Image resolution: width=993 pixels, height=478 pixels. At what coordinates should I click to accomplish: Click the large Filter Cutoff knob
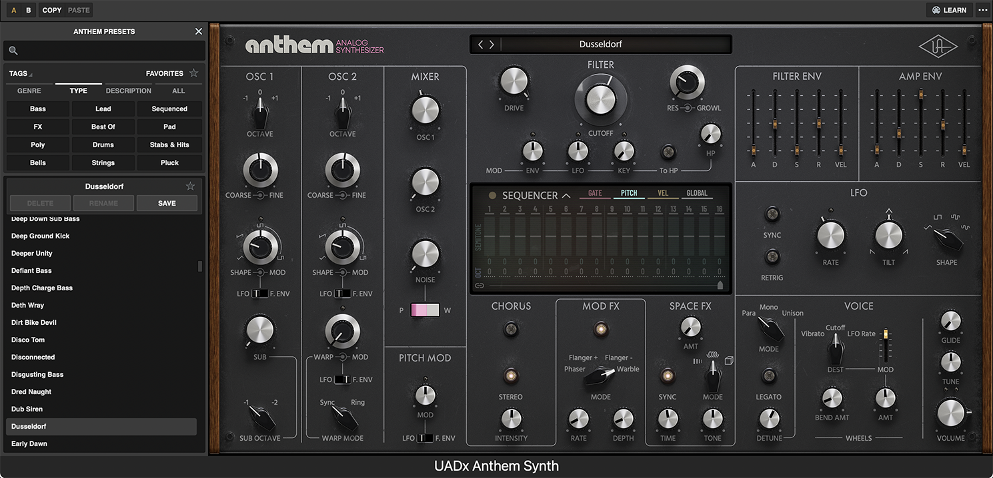pyautogui.click(x=601, y=100)
